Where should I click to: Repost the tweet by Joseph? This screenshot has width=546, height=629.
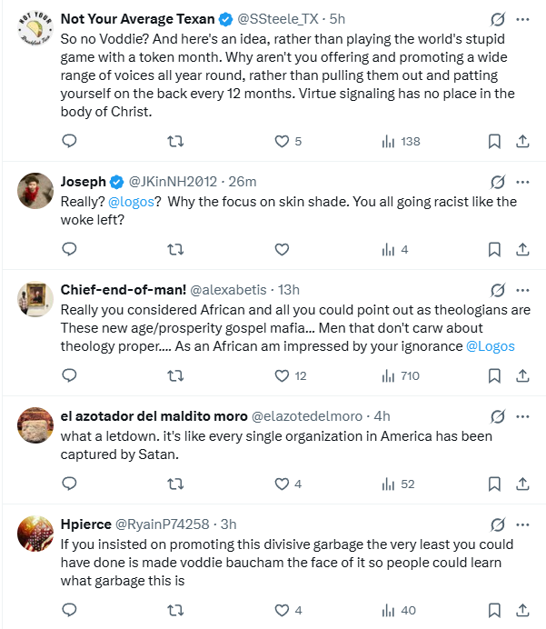coord(176,249)
